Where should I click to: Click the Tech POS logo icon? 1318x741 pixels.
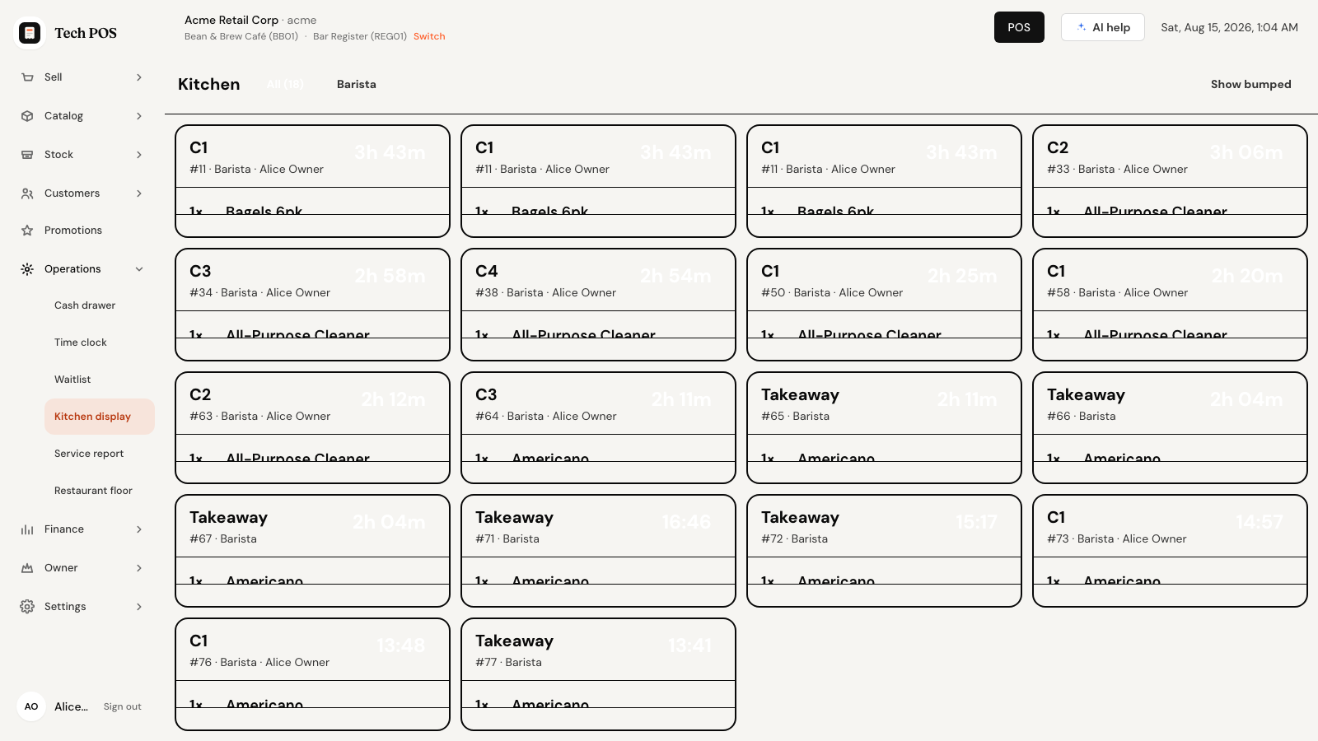(x=30, y=33)
